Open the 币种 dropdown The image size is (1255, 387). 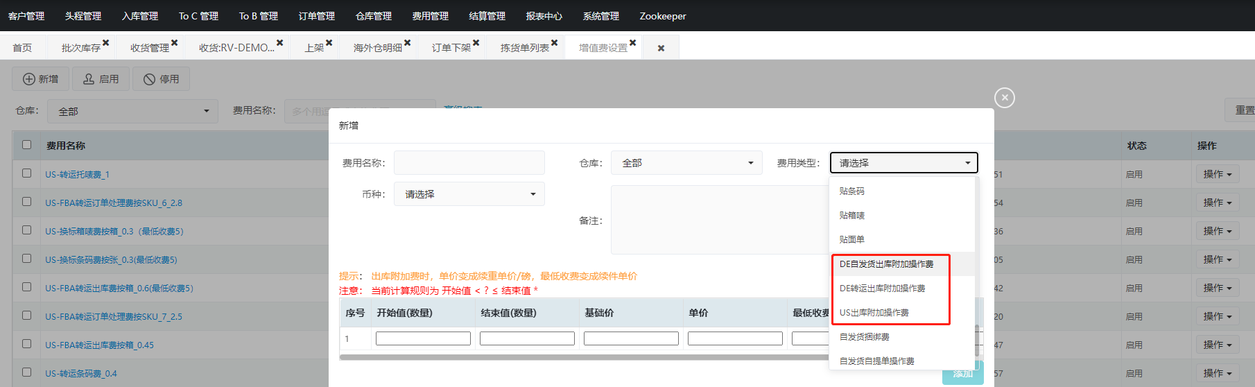[x=469, y=194]
